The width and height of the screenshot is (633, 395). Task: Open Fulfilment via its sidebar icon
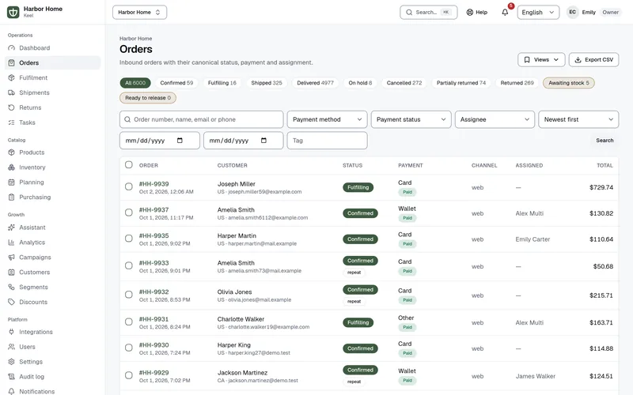[11, 77]
